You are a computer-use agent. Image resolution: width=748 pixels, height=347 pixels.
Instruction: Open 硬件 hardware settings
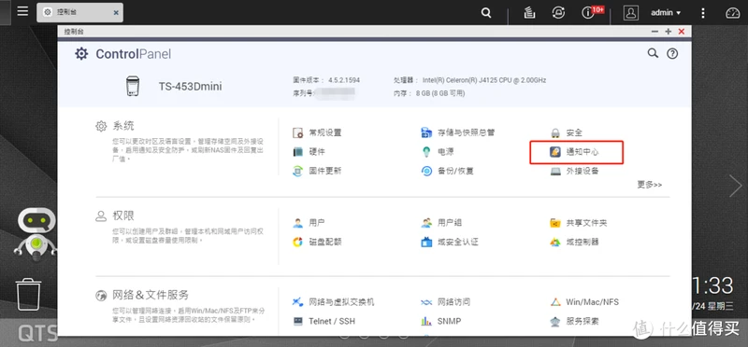(309, 152)
